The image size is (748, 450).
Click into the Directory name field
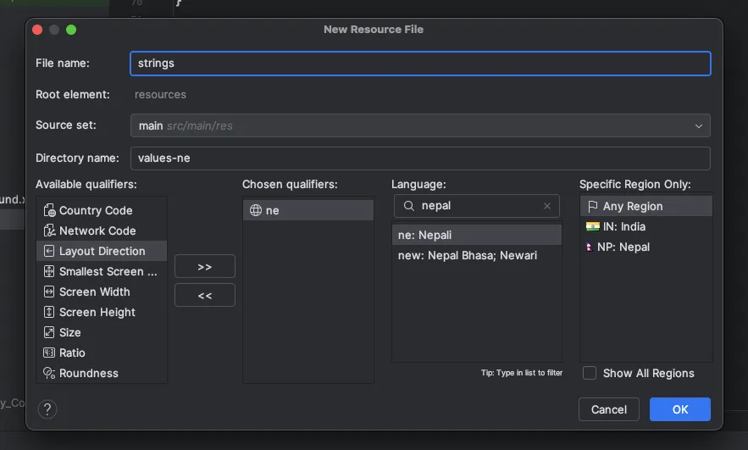(x=420, y=158)
